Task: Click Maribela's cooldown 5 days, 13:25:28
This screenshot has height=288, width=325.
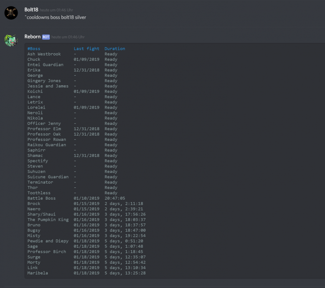Action: pyautogui.click(x=125, y=273)
